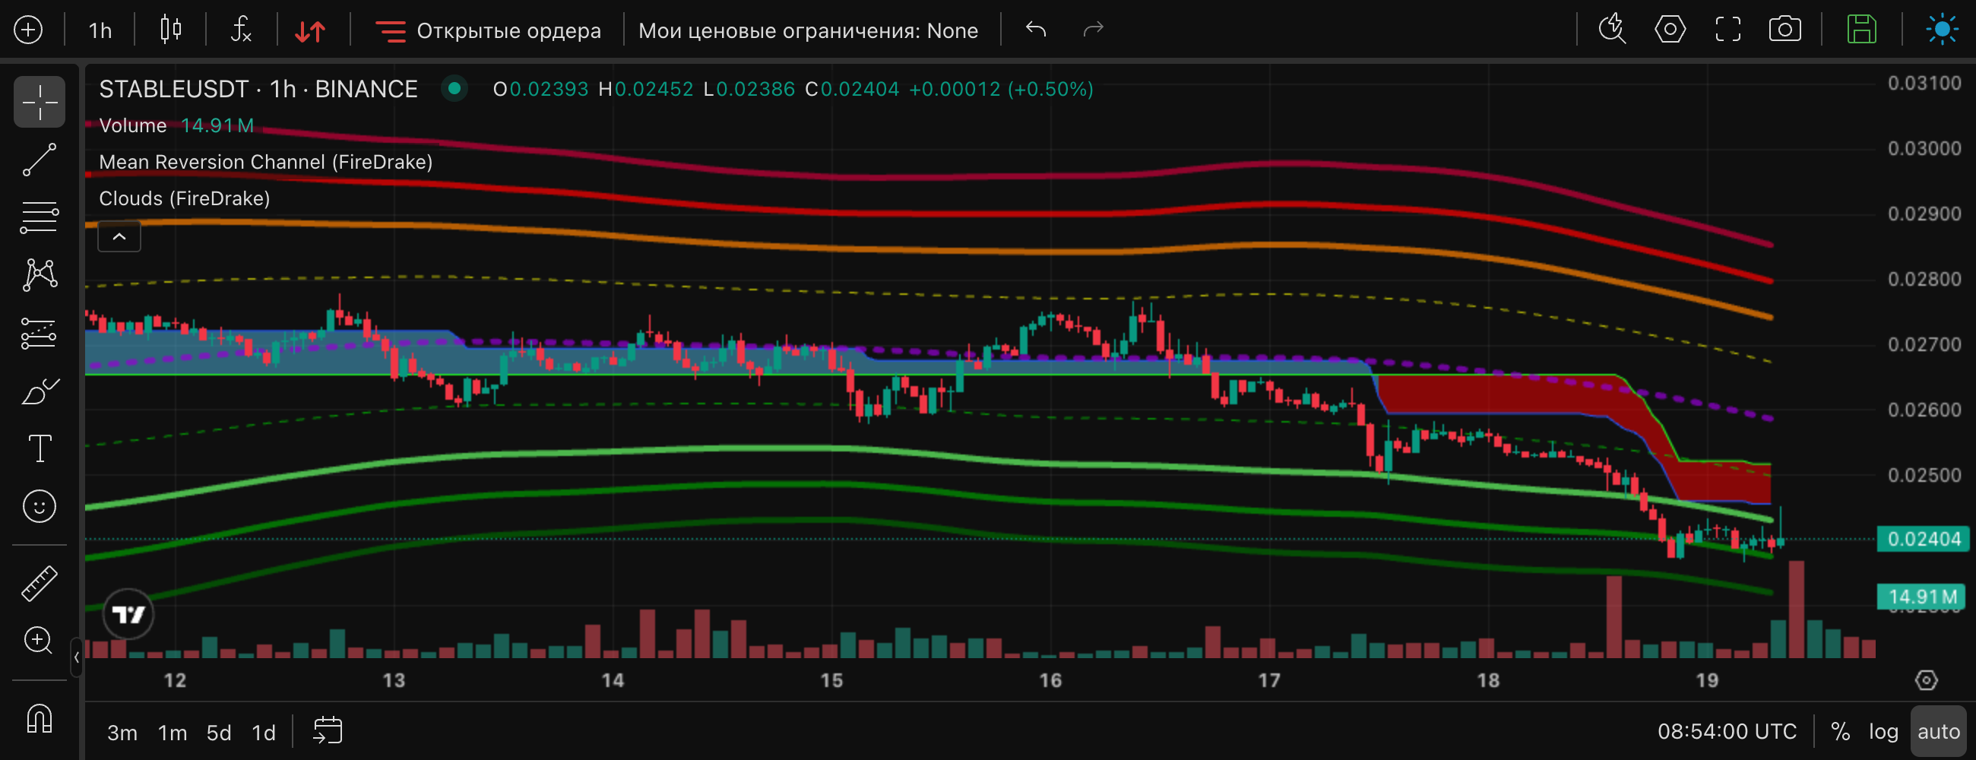Switch to the 1m date range
Screen dimensions: 1976x760
[172, 733]
